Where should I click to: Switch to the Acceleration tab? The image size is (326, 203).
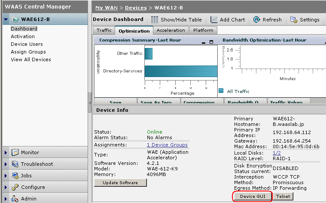171,30
